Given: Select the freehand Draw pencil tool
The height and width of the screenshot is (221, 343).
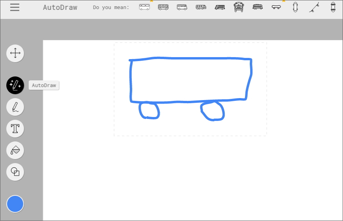Looking at the screenshot, I should click(x=15, y=107).
